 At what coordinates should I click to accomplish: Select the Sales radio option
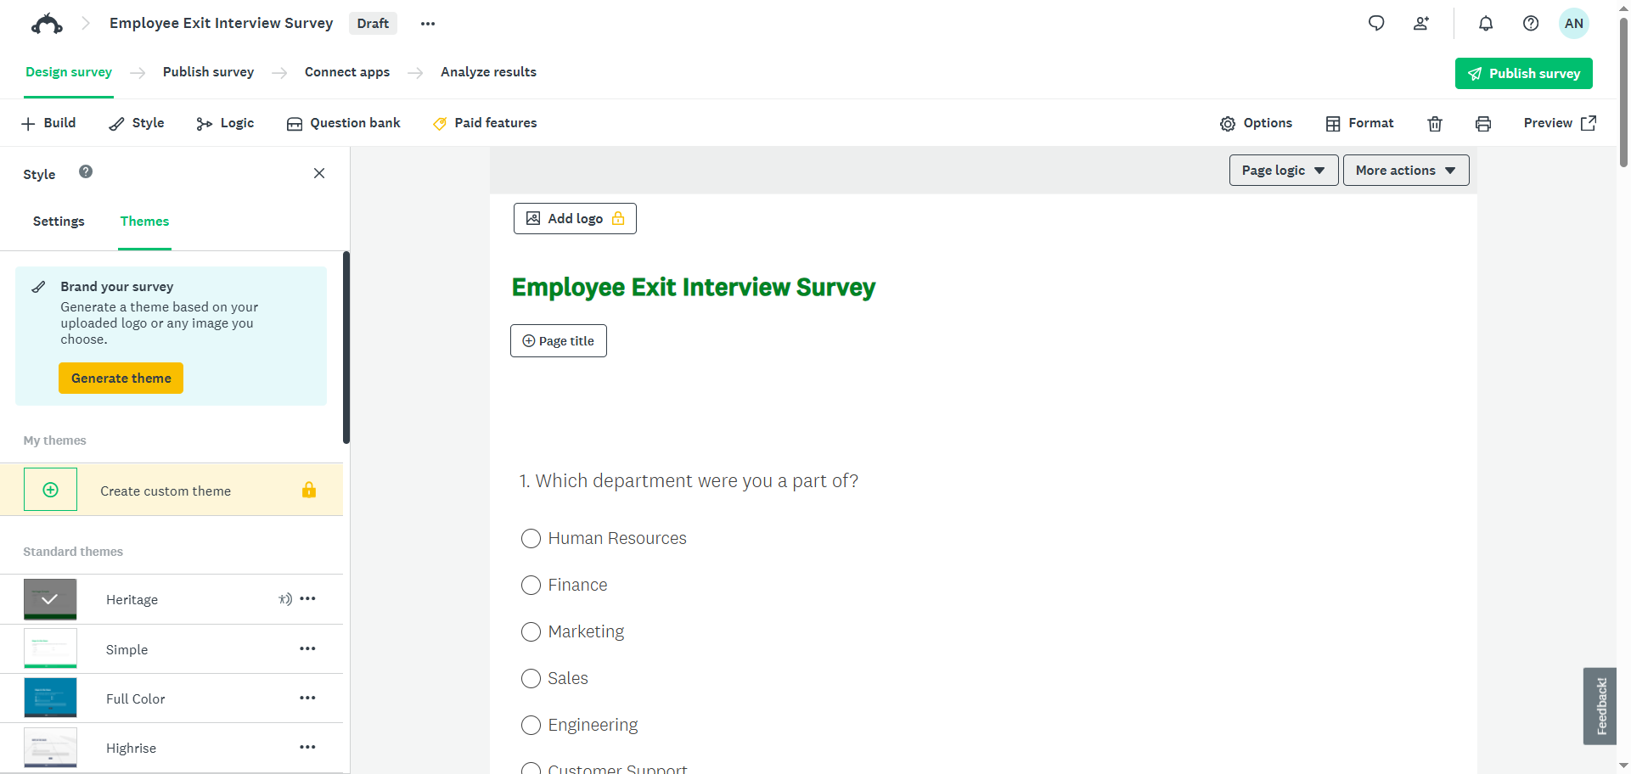tap(531, 679)
